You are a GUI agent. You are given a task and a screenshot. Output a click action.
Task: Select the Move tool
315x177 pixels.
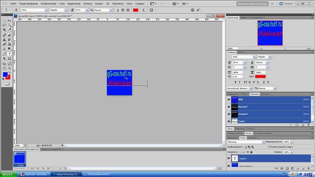(9, 21)
